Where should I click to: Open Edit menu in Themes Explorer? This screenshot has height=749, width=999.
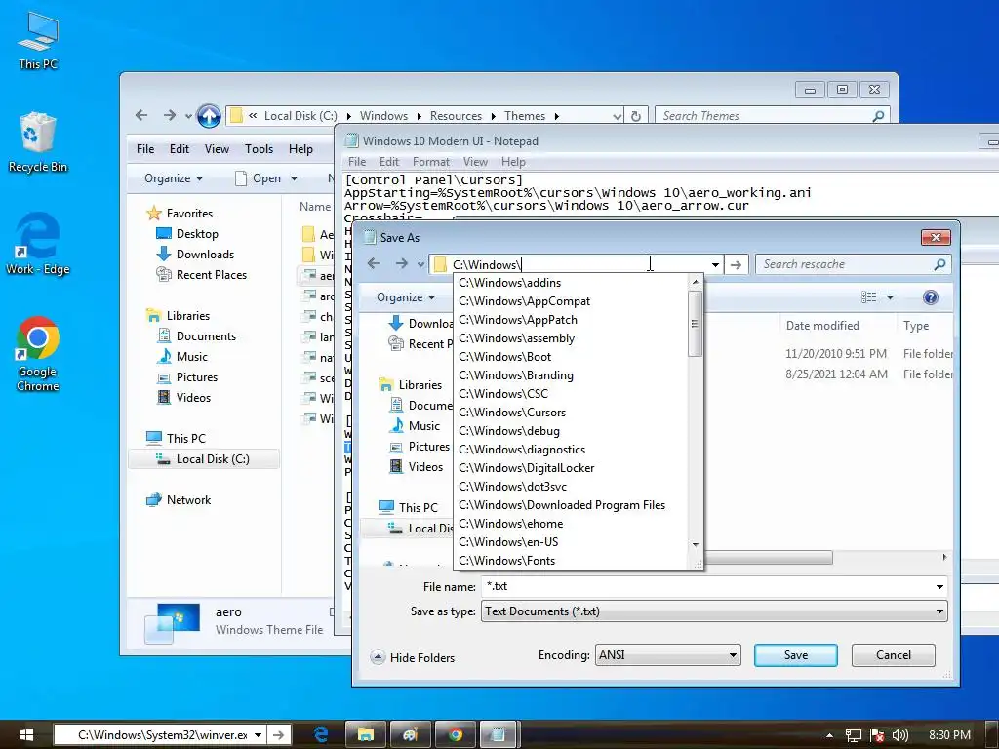(180, 149)
